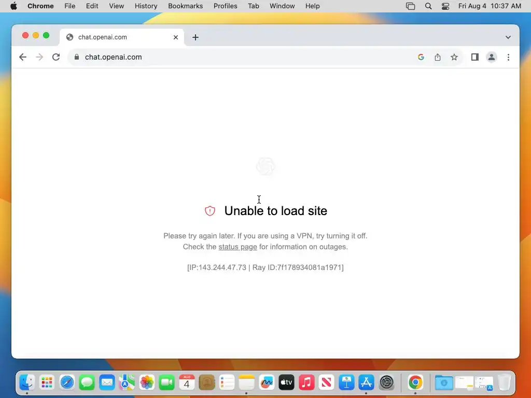Go back to the previous page
Screen dimensions: 531x398
click(x=23, y=57)
